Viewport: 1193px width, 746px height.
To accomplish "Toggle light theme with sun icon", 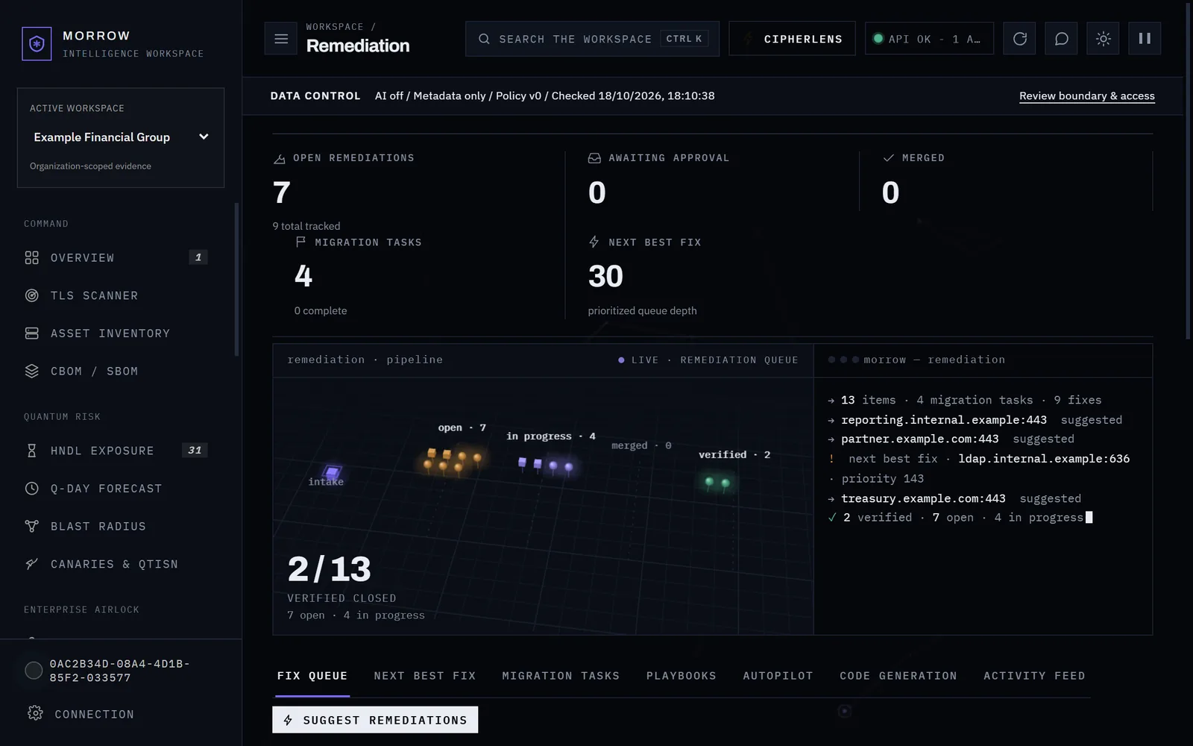I will (1103, 39).
